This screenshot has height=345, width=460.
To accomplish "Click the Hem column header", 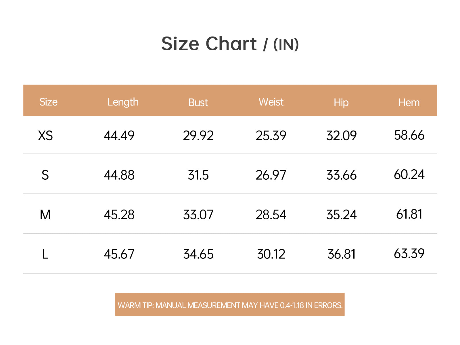I will point(409,103).
